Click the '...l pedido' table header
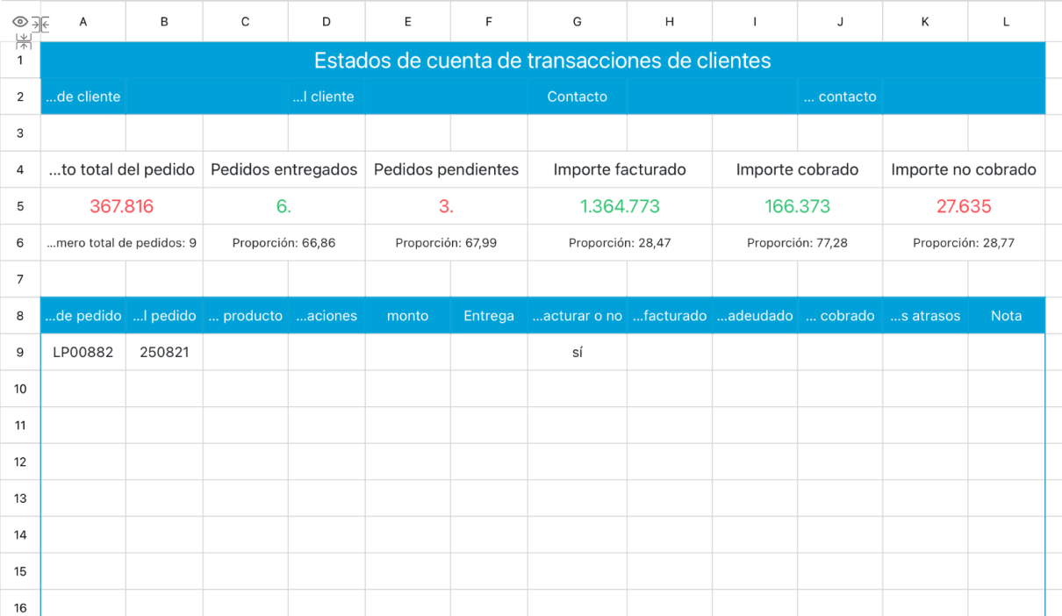The width and height of the screenshot is (1062, 616). coord(164,316)
